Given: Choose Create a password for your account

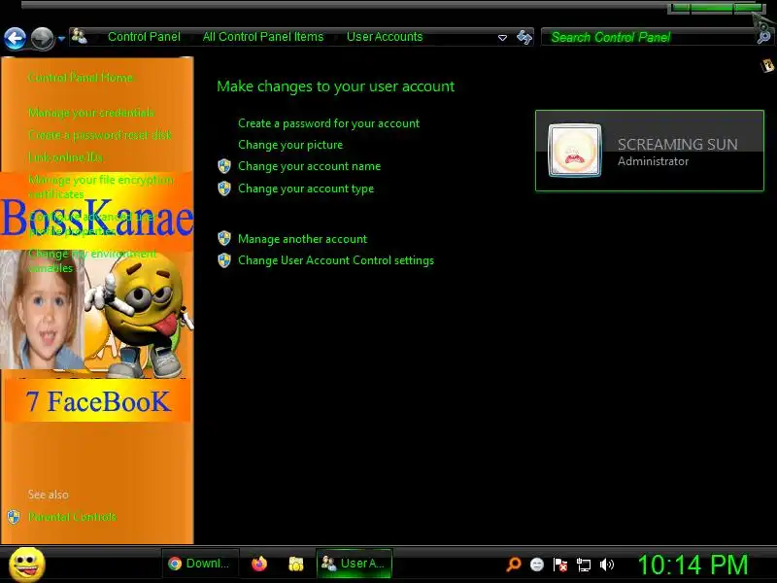Looking at the screenshot, I should click(328, 123).
